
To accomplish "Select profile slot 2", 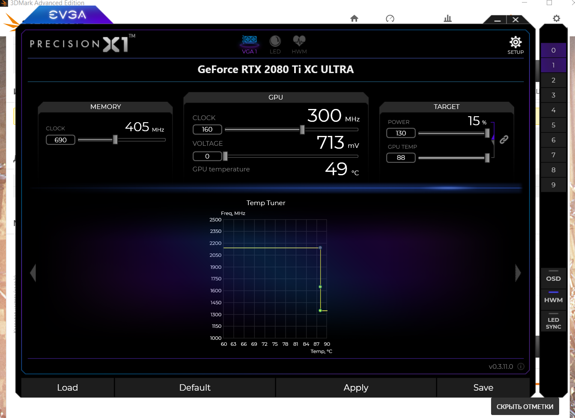I will pos(553,80).
